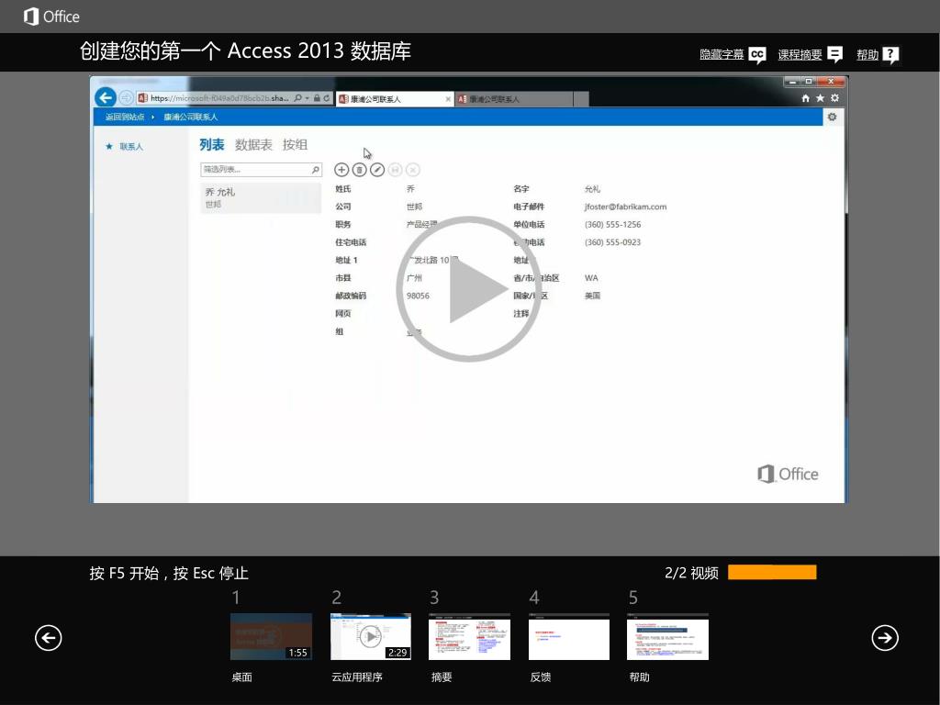Switch to the 列表 view tab
The height and width of the screenshot is (705, 940).
(x=212, y=144)
